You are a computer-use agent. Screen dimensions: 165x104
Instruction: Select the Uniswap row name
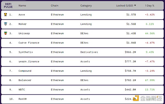click(x=24, y=33)
